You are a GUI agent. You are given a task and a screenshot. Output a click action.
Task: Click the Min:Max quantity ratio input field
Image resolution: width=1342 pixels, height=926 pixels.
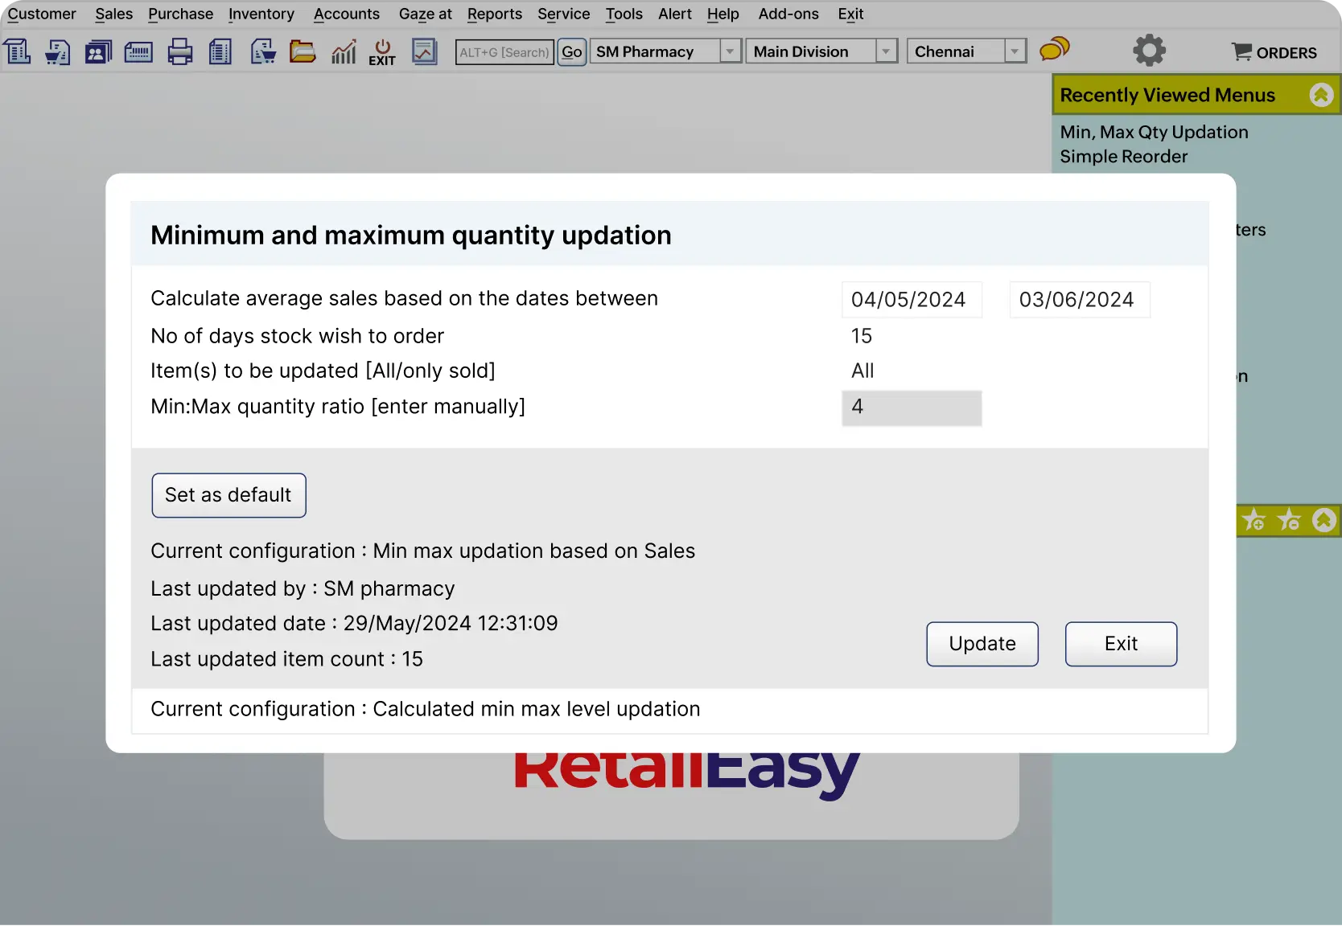pyautogui.click(x=911, y=408)
